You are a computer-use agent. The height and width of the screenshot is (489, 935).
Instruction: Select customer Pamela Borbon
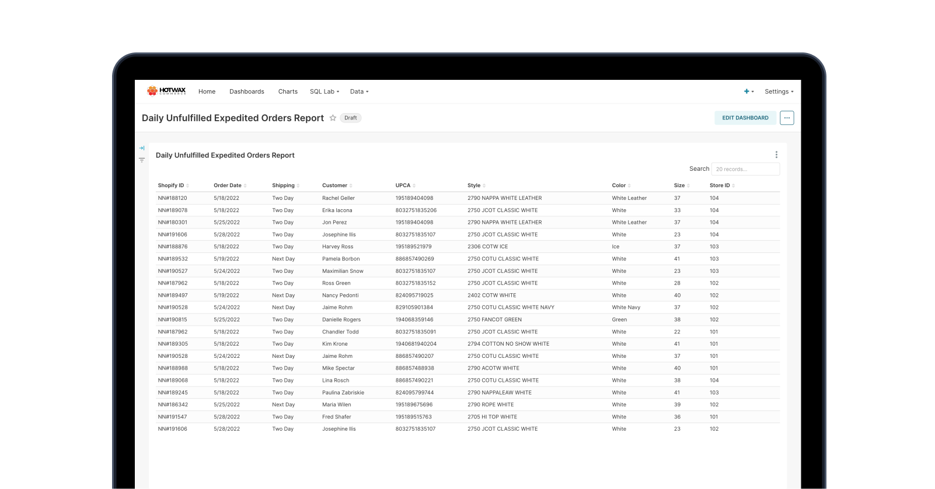pos(341,259)
